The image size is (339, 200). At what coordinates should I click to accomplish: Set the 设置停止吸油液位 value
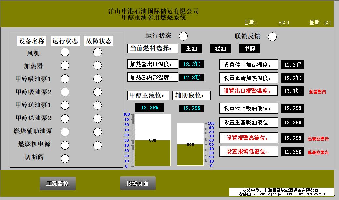click(292, 108)
